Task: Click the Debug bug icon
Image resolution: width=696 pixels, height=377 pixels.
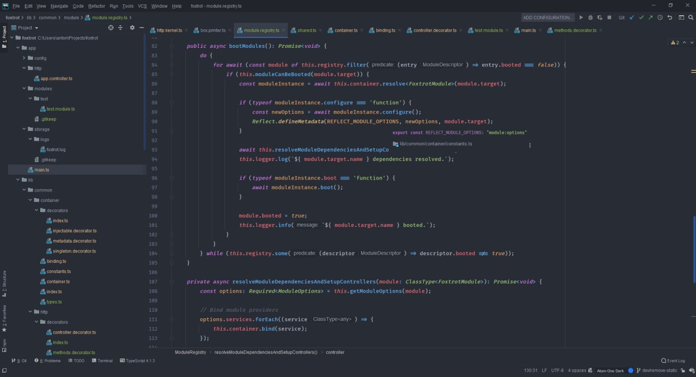Action: (x=590, y=17)
